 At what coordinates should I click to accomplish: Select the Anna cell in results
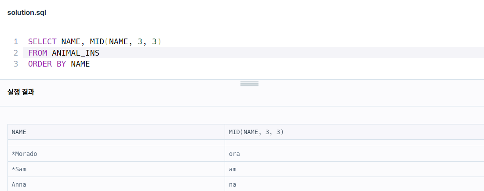pos(116,184)
